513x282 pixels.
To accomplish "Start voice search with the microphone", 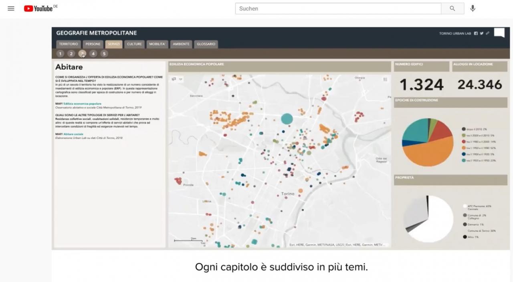I will click(473, 8).
